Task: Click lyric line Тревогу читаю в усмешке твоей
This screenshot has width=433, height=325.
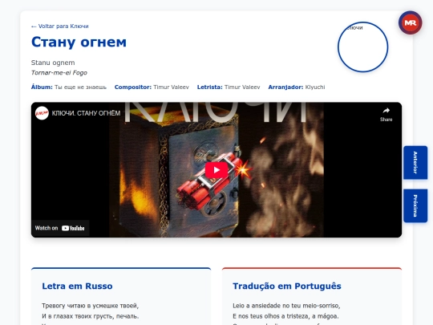Action: (x=90, y=306)
